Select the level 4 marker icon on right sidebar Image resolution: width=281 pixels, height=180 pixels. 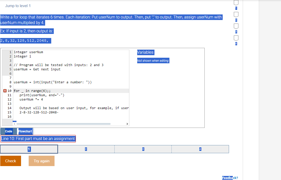click(x=236, y=38)
